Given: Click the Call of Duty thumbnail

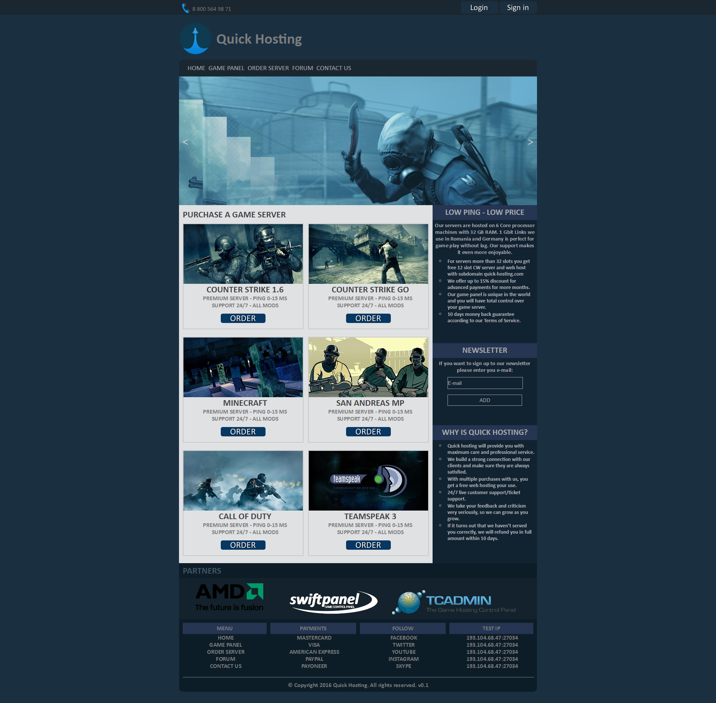Looking at the screenshot, I should click(x=243, y=481).
